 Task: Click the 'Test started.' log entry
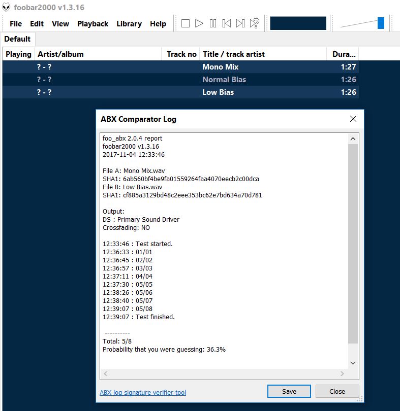point(137,244)
